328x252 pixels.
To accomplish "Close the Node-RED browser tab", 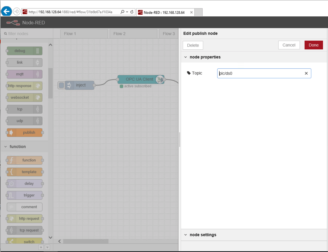I will 191,12.
